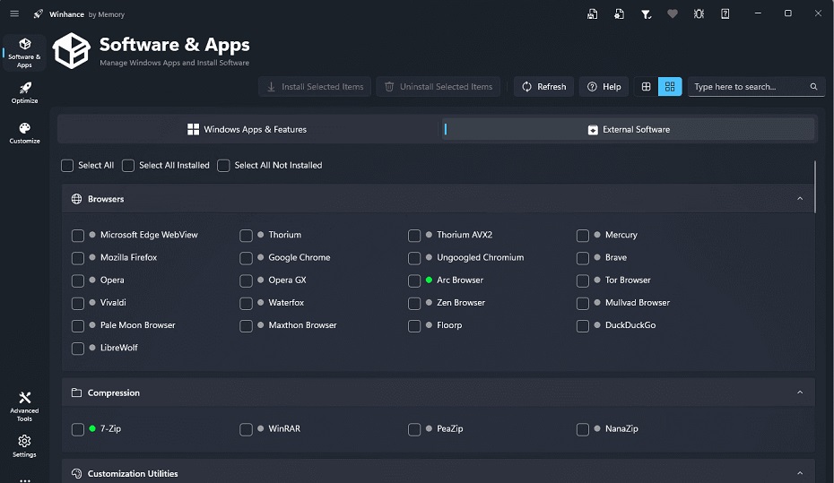Open the save configuration file icon
This screenshot has width=834, height=483.
point(593,14)
